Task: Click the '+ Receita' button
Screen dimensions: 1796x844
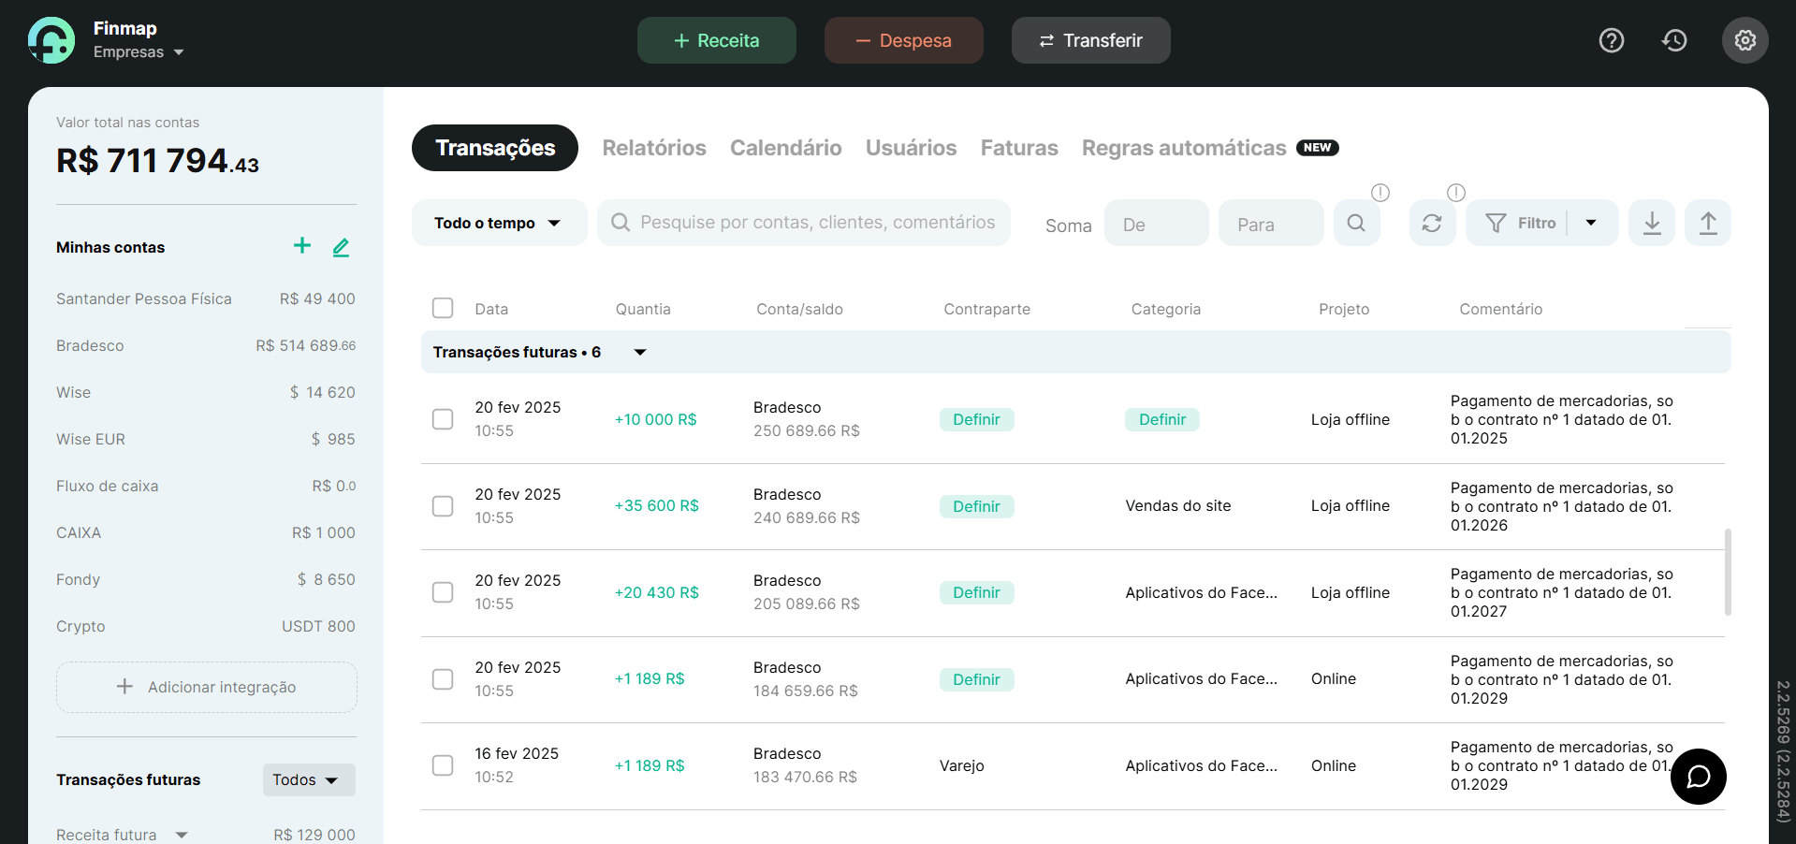Action: click(x=716, y=40)
